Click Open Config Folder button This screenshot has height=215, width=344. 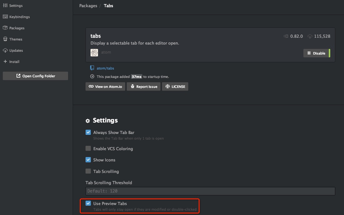(x=35, y=76)
